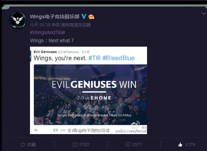This screenshot has width=207, height=151.
Task: Click the 搜狗高速浏览器 source link
Action: [76, 25]
